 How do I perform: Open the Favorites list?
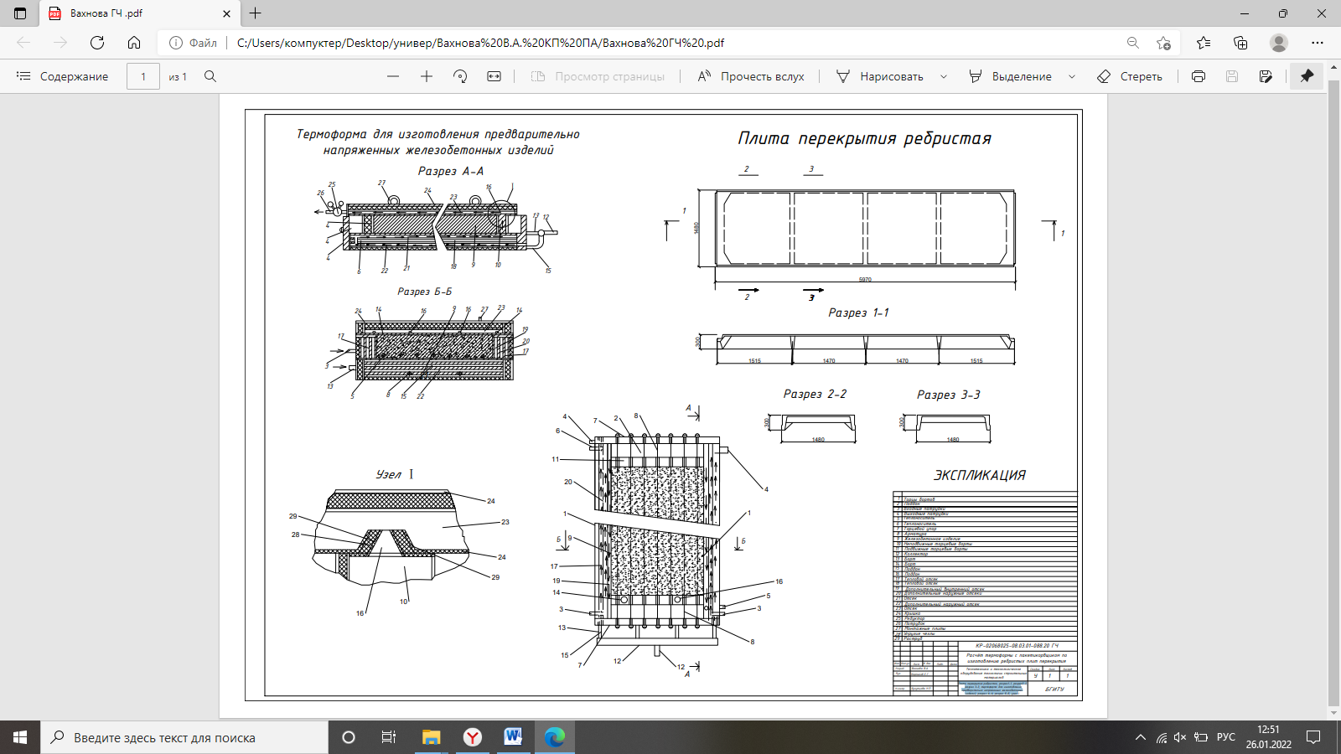[x=1204, y=43]
